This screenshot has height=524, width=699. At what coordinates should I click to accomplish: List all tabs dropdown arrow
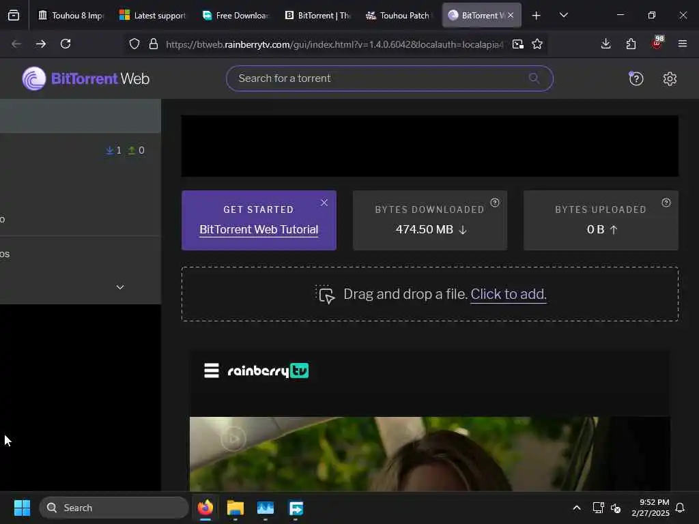tap(563, 15)
